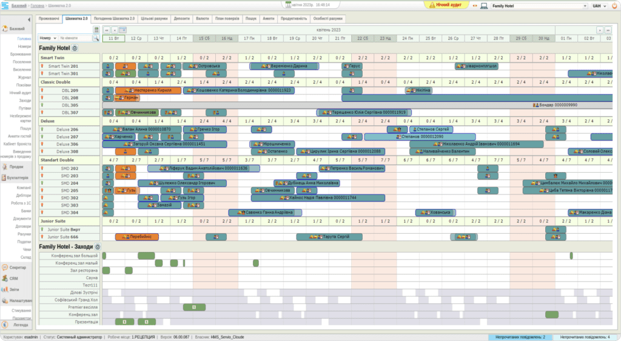Image resolution: width=621 pixels, height=341 pixels.
Task: Toggle status pin of DBL 209
Action: 43,90
